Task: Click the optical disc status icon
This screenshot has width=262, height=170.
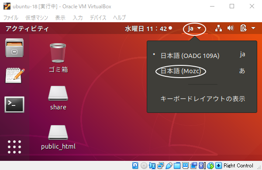Action: point(144,166)
